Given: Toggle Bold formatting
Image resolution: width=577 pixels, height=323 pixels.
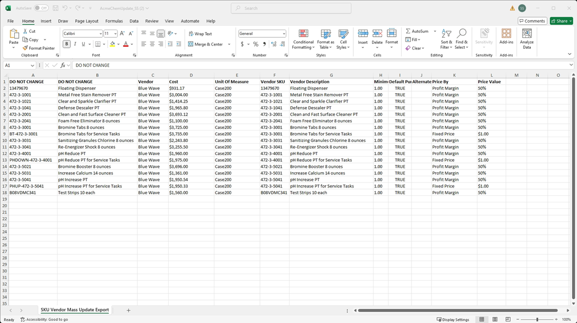Looking at the screenshot, I should pos(66,44).
